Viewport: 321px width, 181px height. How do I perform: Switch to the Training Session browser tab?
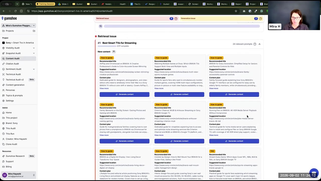46,4
